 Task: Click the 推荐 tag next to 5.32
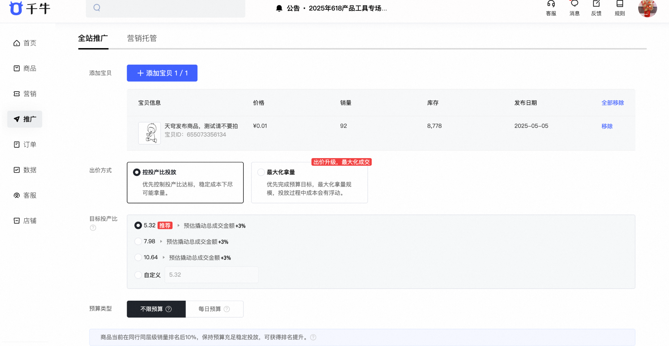(165, 226)
